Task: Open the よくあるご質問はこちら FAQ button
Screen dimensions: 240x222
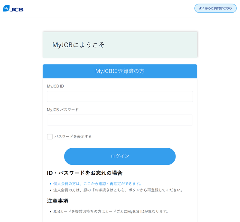Action: [215, 8]
